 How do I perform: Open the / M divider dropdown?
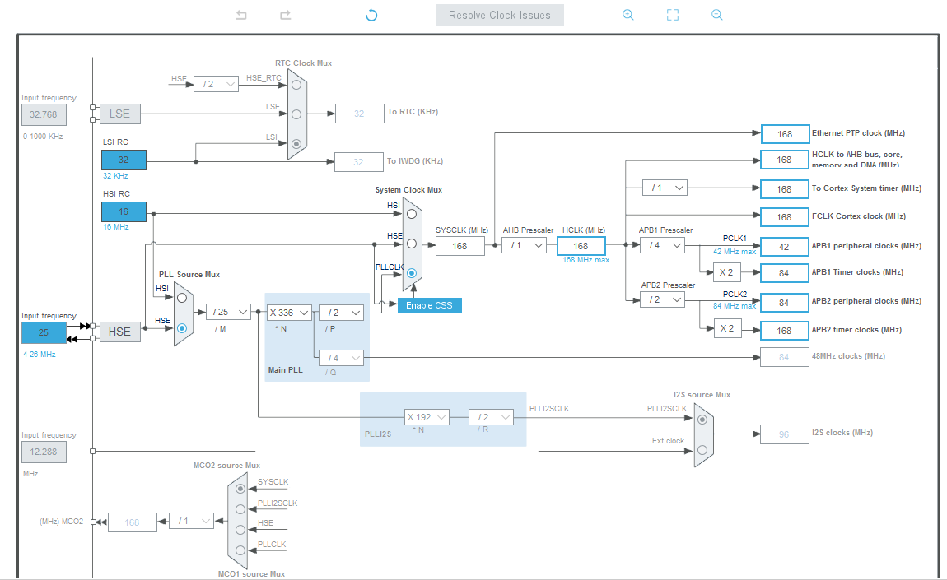point(228,311)
